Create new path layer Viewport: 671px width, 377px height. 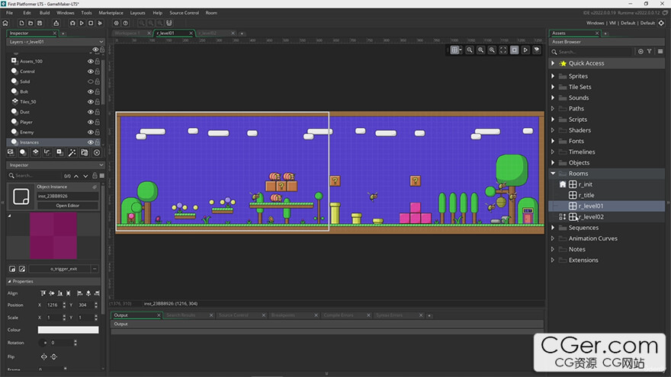[x=47, y=152]
